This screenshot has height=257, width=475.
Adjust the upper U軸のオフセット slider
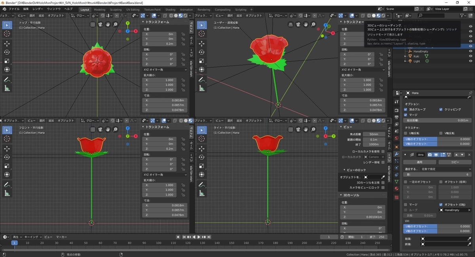pos(438,139)
